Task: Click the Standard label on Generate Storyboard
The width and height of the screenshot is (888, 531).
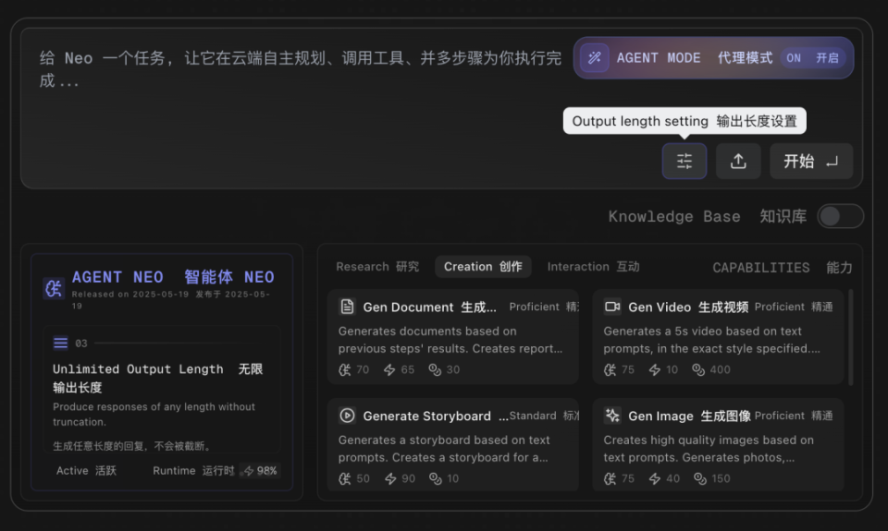Action: click(x=544, y=416)
